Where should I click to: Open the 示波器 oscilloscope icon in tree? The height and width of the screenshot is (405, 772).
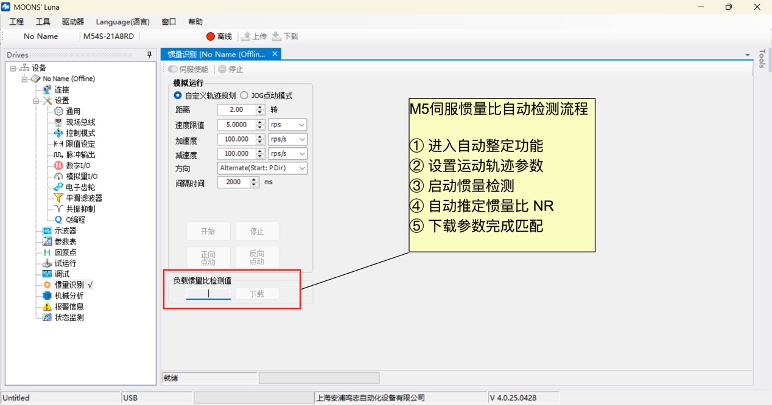[x=47, y=231]
